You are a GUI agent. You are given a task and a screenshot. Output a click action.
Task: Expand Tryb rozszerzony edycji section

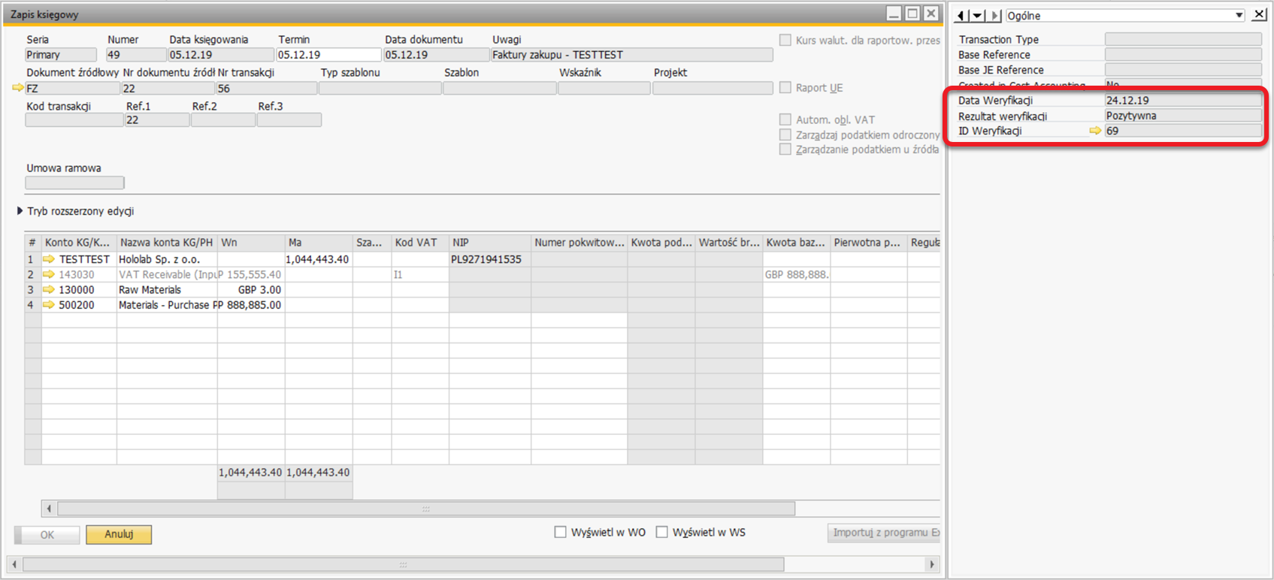[20, 211]
